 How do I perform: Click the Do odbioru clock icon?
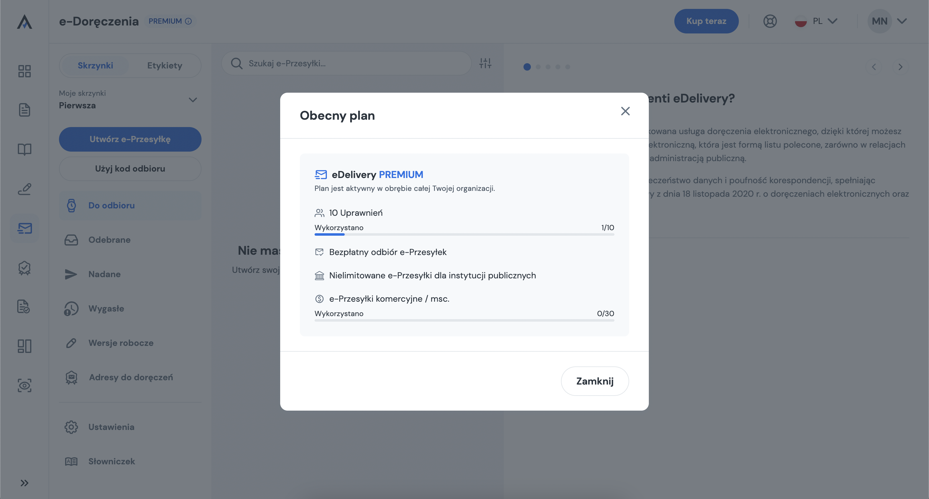tap(71, 205)
